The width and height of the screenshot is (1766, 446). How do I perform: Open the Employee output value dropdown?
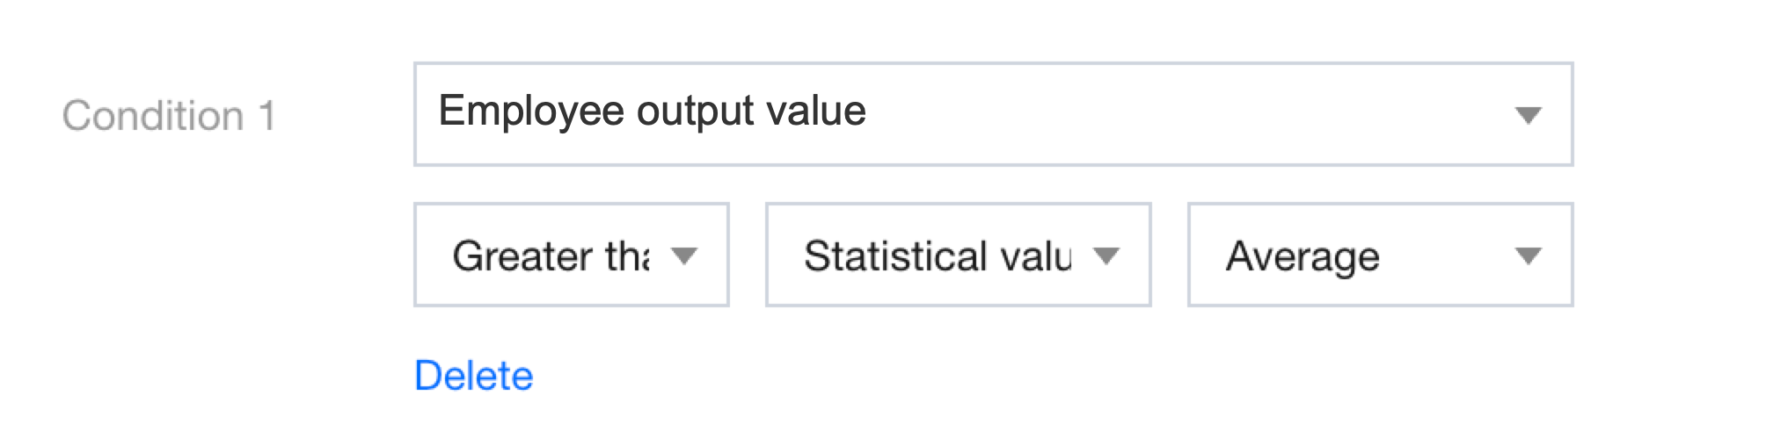[x=992, y=114]
